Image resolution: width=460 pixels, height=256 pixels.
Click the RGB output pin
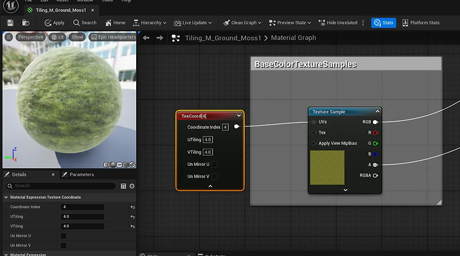pos(375,122)
